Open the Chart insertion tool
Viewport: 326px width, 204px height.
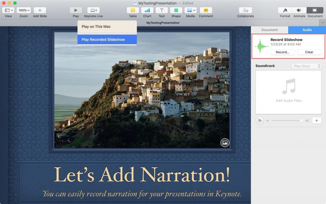147,10
